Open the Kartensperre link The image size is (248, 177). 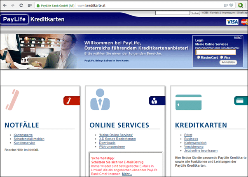pos(23,135)
